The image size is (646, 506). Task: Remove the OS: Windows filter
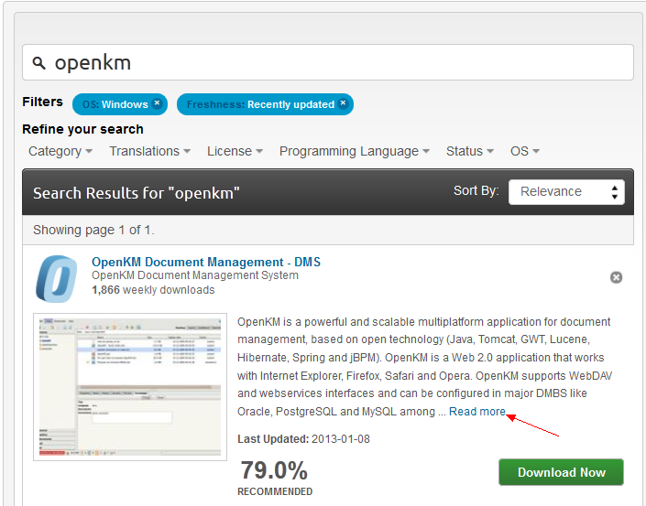[157, 103]
